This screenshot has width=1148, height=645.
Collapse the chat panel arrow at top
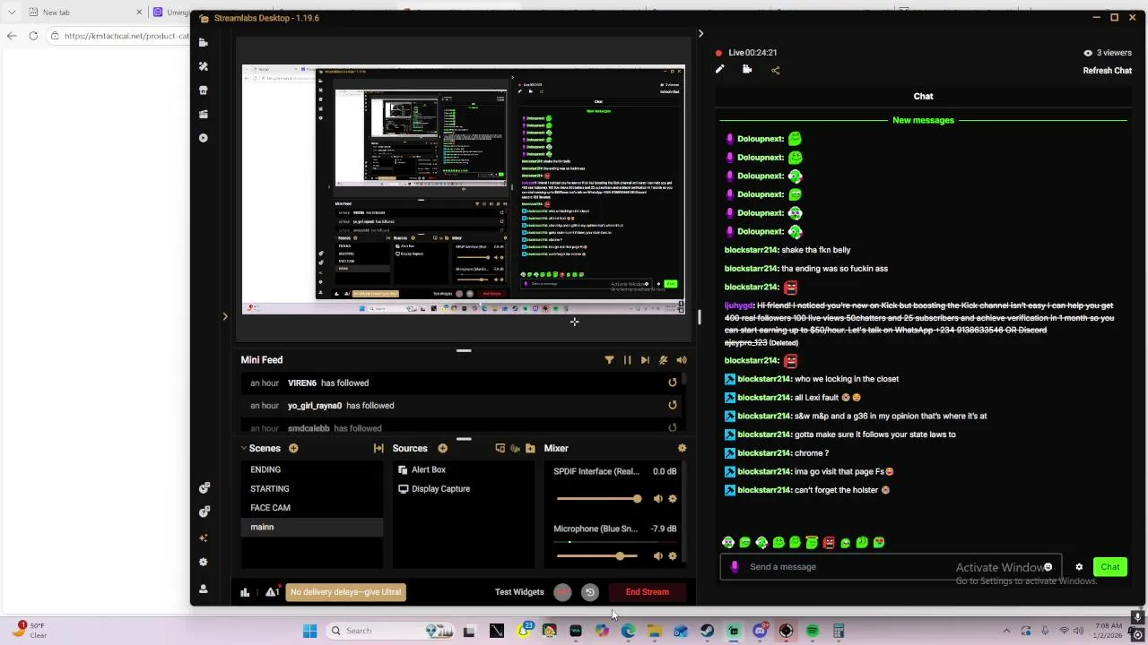coord(700,34)
